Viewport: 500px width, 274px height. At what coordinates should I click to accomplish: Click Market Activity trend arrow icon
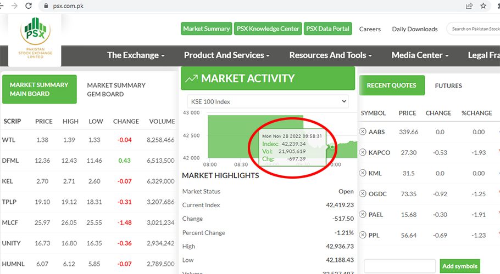[191, 78]
